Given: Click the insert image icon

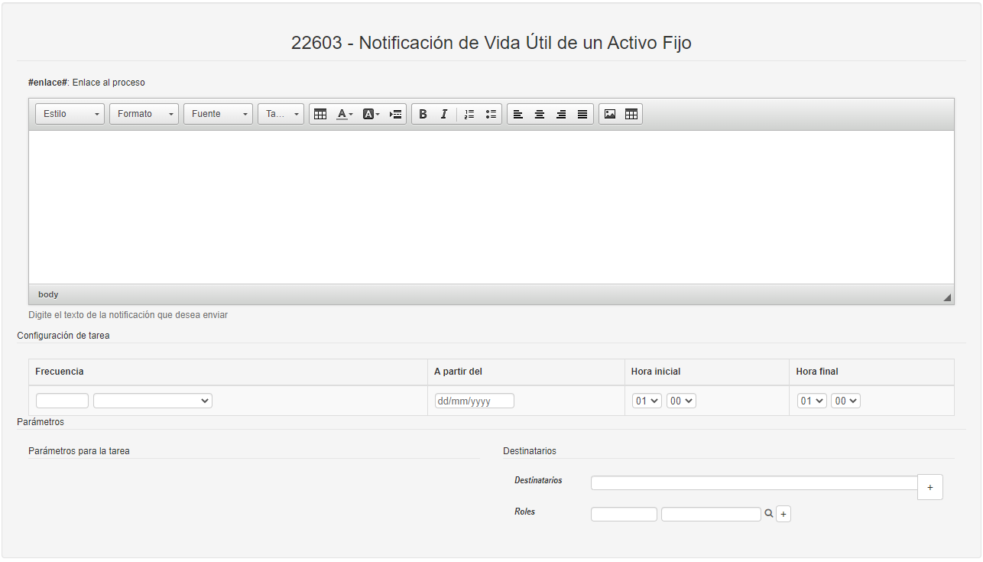Looking at the screenshot, I should point(610,114).
